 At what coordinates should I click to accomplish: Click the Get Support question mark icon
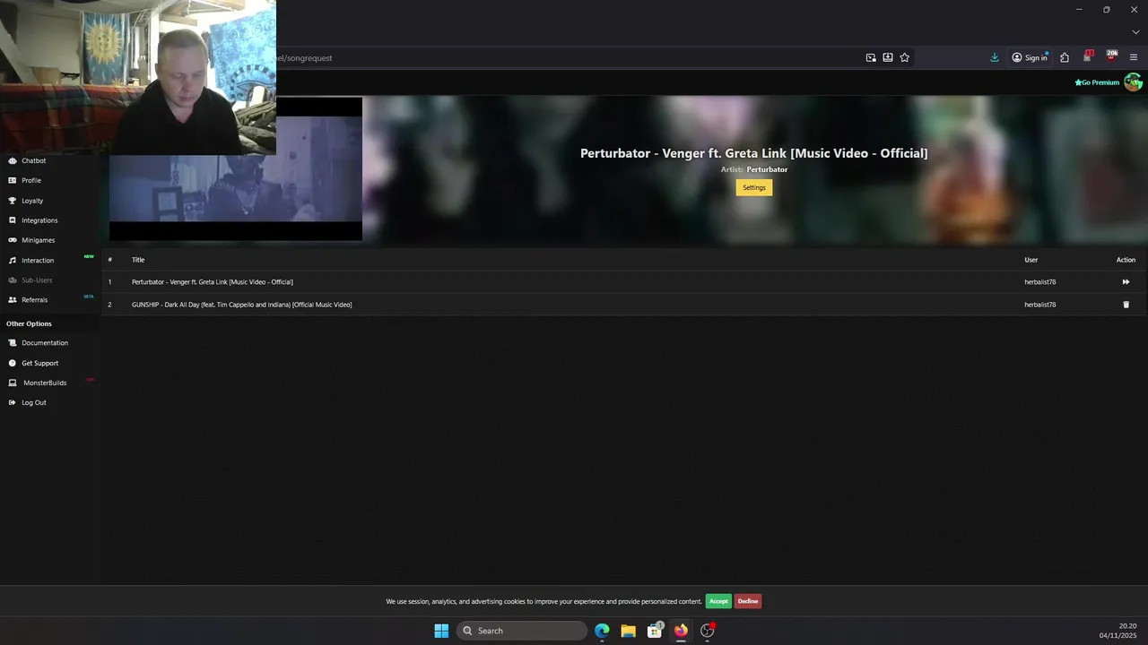point(13,363)
